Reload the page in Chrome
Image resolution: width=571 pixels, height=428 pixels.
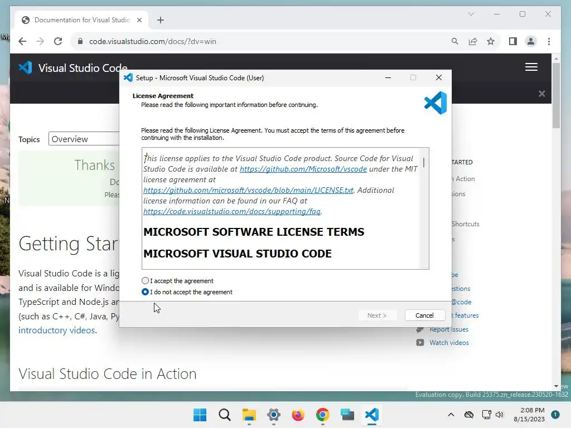pos(58,41)
